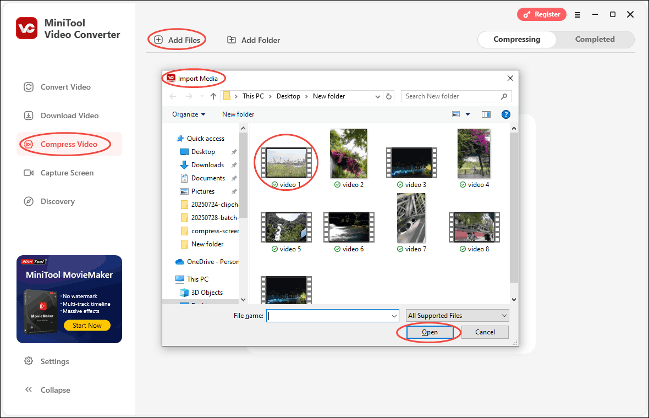Go up one folder level
The width and height of the screenshot is (649, 418).
[213, 96]
